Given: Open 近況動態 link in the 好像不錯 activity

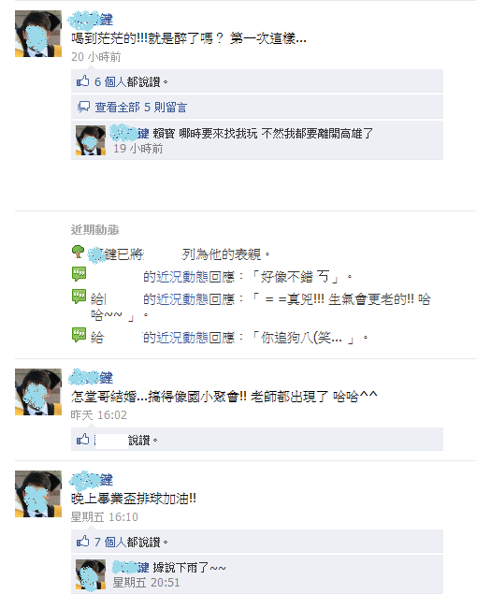Looking at the screenshot, I should click(x=182, y=277).
